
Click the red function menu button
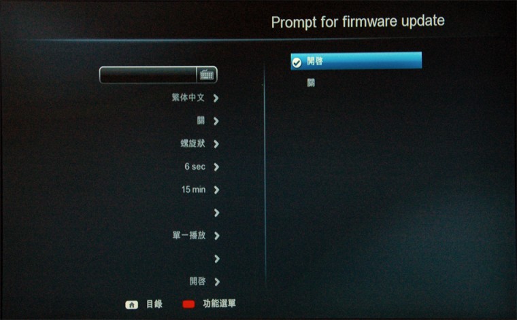(x=188, y=304)
